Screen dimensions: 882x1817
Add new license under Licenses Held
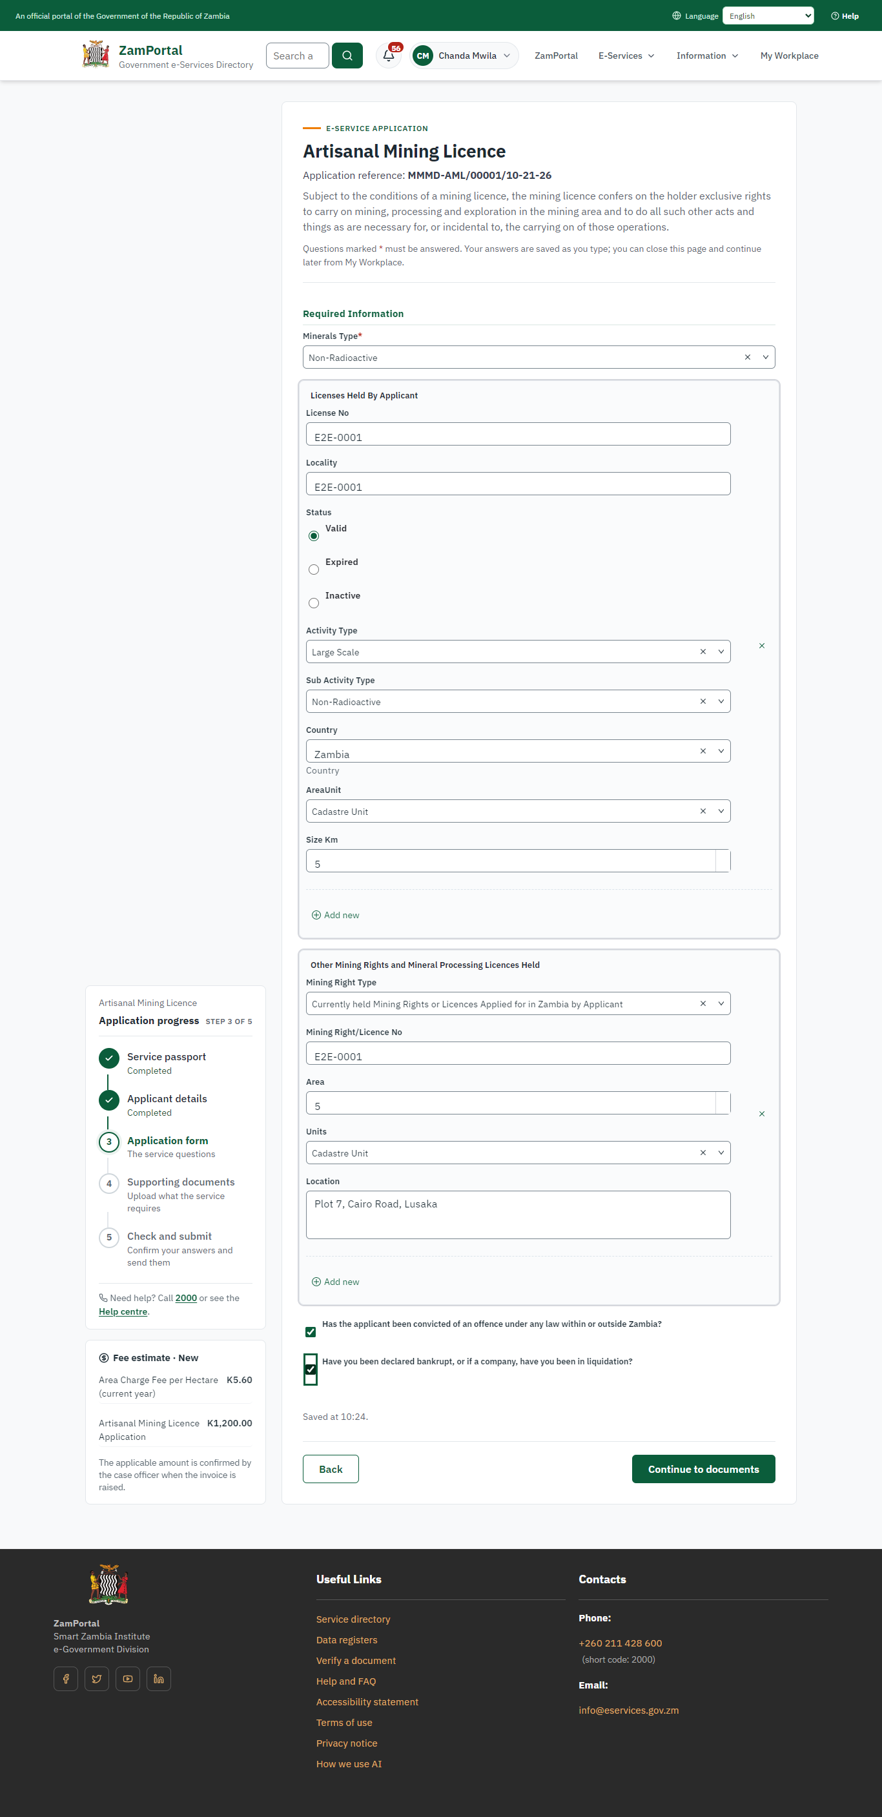tap(336, 916)
